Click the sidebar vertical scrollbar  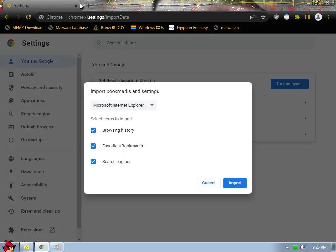tap(79, 143)
